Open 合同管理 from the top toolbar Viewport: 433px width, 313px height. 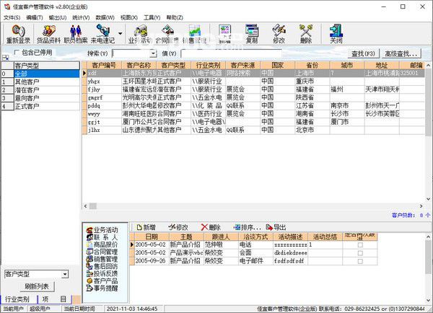click(167, 34)
